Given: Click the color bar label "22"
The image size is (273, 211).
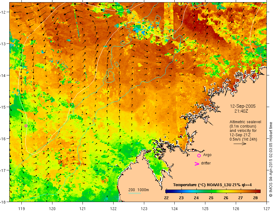Looking at the screenshot, I should (x=167, y=198).
